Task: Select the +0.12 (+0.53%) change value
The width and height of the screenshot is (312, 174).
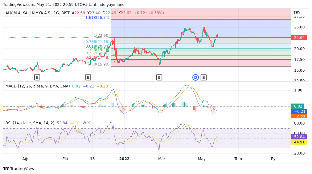Action: pyautogui.click(x=149, y=13)
